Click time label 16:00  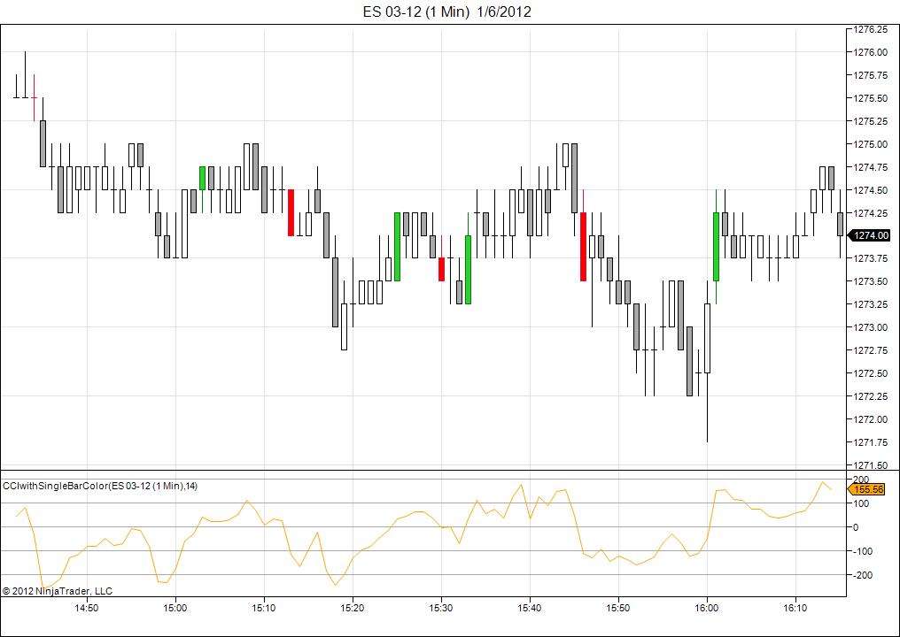[x=707, y=607]
